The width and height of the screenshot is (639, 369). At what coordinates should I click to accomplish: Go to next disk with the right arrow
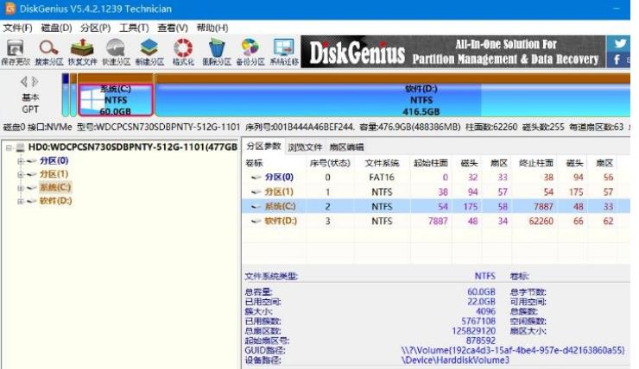coord(35,82)
